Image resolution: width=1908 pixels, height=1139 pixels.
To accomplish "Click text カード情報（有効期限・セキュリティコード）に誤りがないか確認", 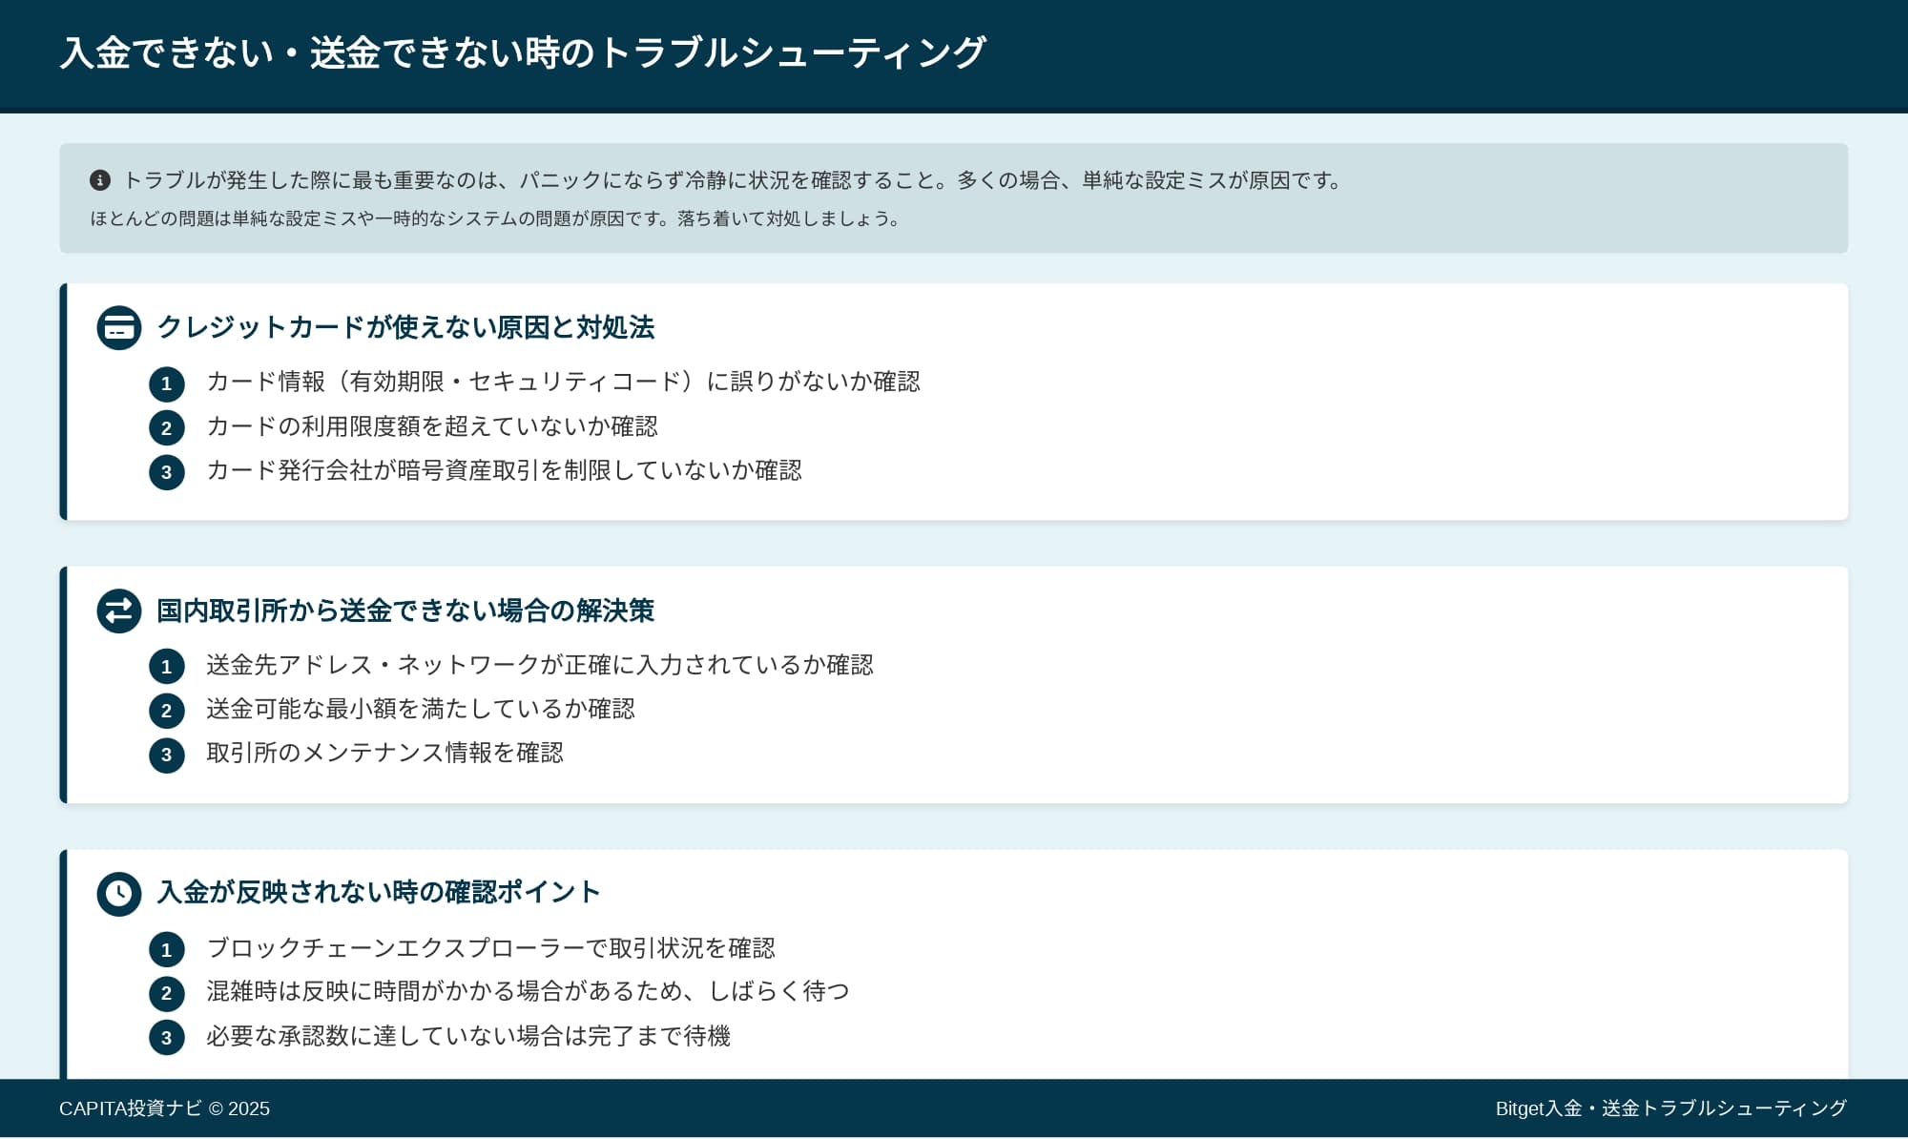I will pos(563,382).
